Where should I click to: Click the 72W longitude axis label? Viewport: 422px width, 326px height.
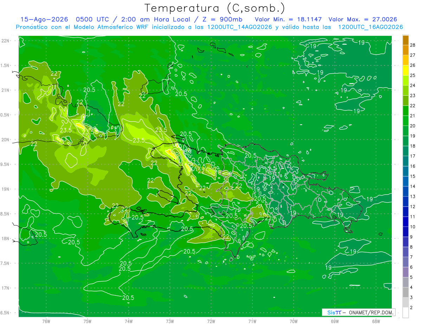211,321
